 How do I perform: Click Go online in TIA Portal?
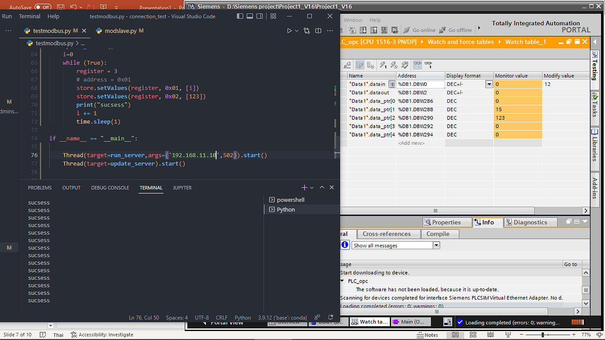[x=419, y=30]
